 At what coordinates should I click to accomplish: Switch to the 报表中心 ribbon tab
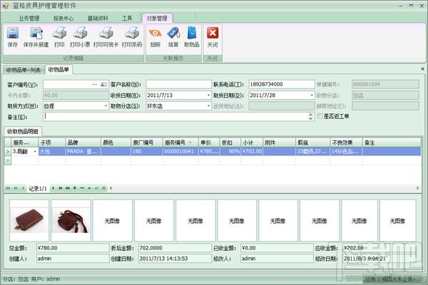[x=63, y=19]
